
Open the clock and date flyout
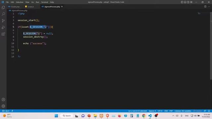coord(206,116)
